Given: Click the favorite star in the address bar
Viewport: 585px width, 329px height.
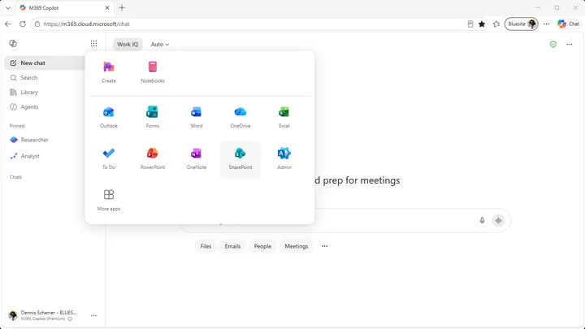Looking at the screenshot, I should tap(482, 24).
